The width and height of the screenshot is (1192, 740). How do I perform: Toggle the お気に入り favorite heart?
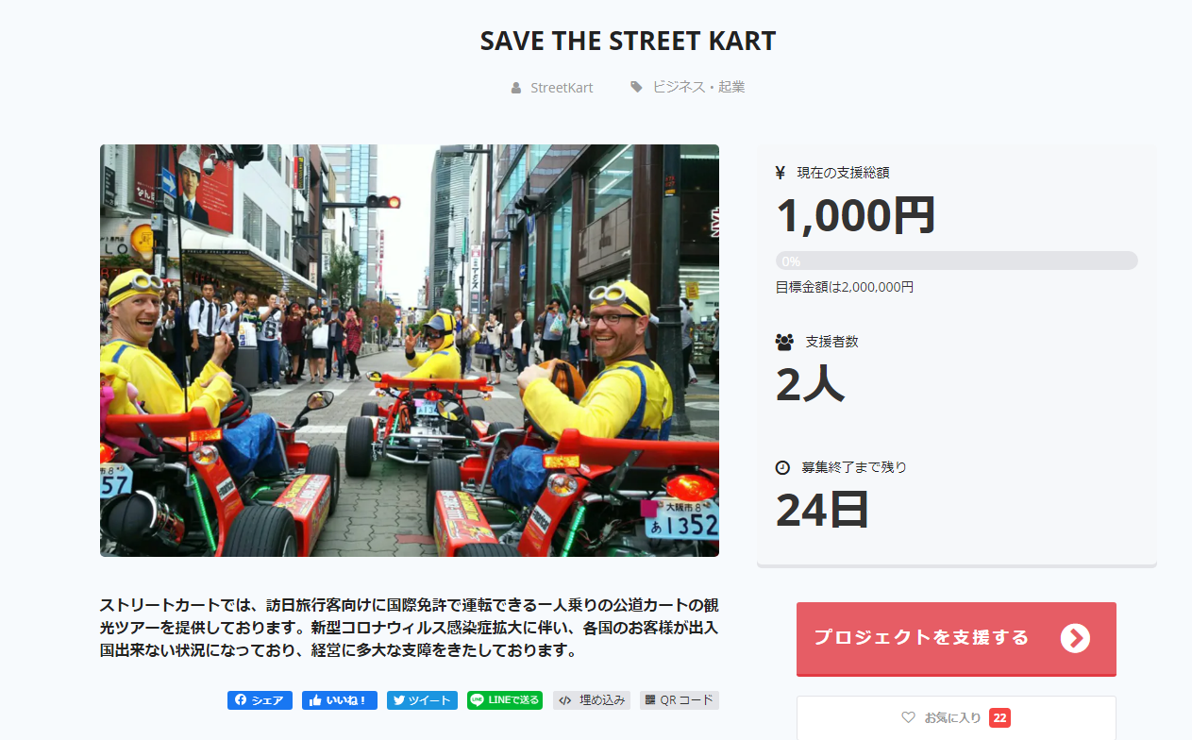(x=908, y=717)
